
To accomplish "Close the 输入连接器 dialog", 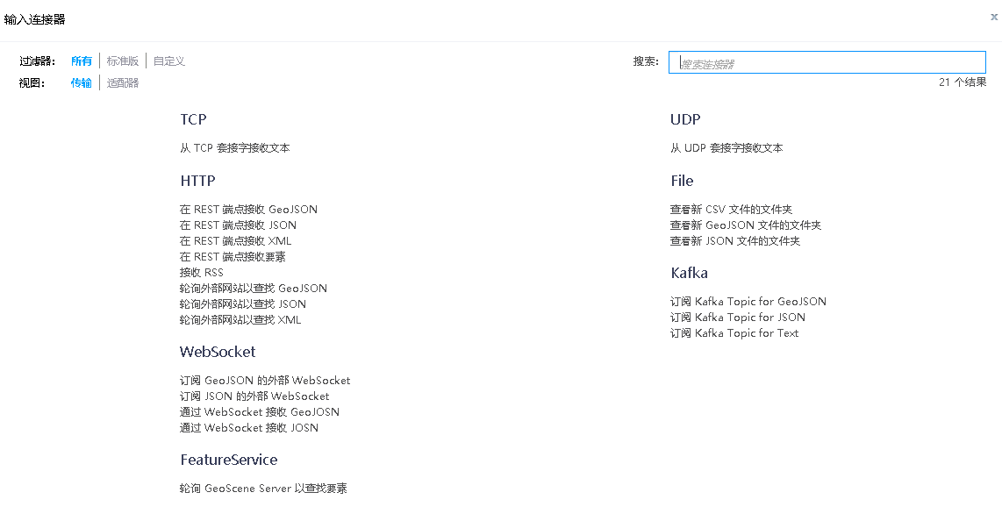I will pyautogui.click(x=993, y=17).
